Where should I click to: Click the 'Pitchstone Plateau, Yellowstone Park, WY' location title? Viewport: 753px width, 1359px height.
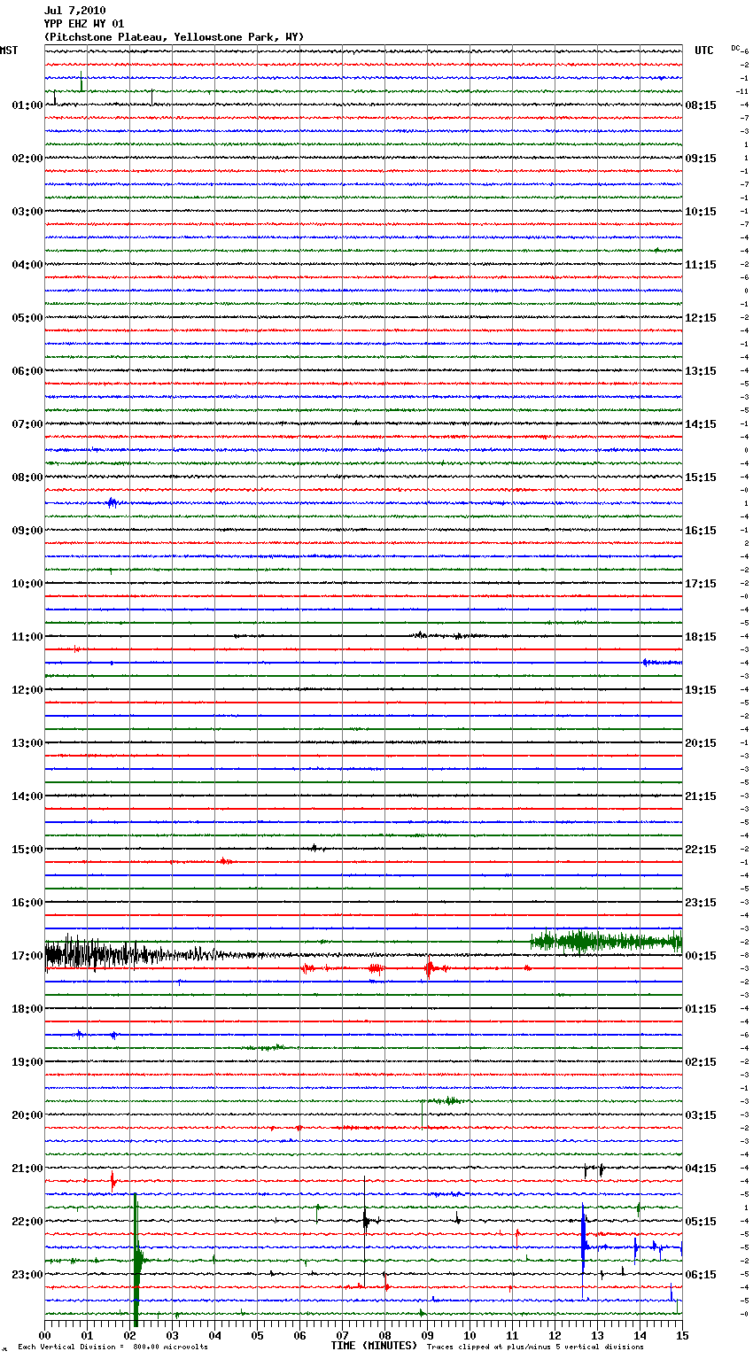tap(174, 37)
